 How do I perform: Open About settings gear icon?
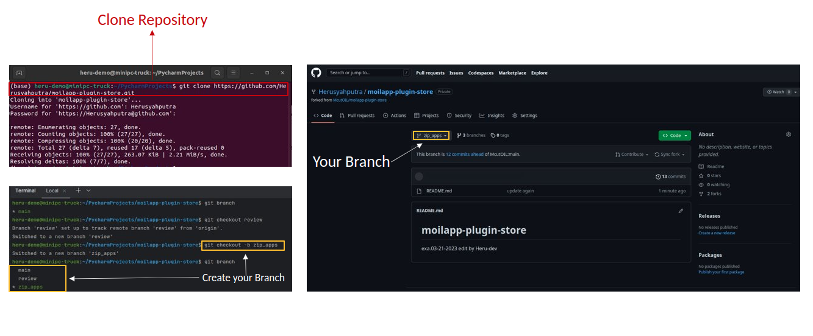point(789,135)
